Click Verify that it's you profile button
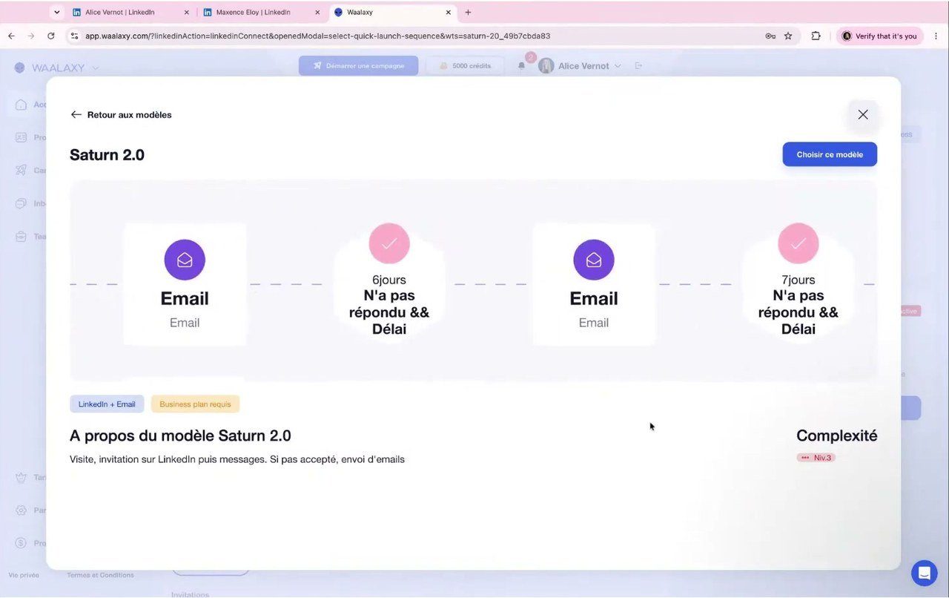The image size is (949, 598). (879, 36)
